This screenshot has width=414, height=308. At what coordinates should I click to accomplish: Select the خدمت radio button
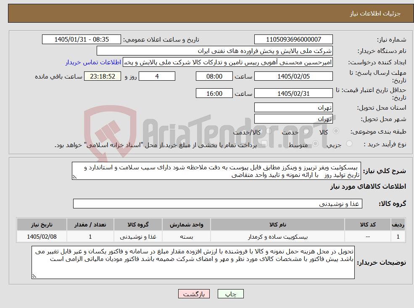tap(306, 131)
